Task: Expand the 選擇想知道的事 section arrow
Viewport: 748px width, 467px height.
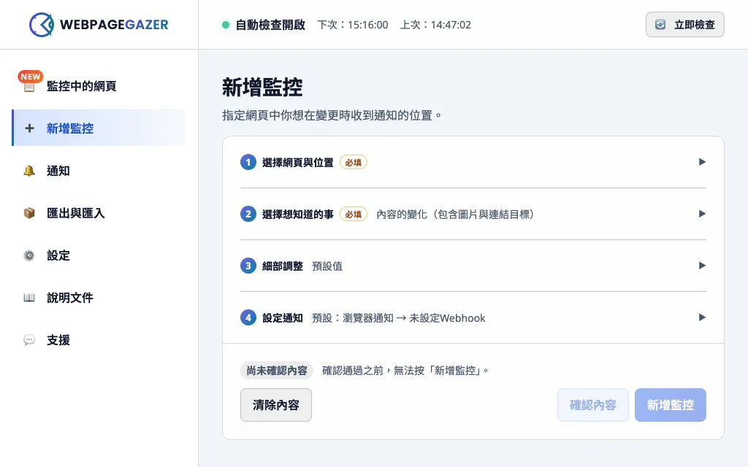Action: pos(702,214)
